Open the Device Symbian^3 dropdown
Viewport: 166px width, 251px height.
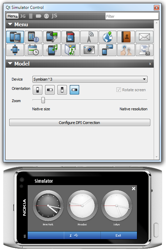click(x=90, y=79)
